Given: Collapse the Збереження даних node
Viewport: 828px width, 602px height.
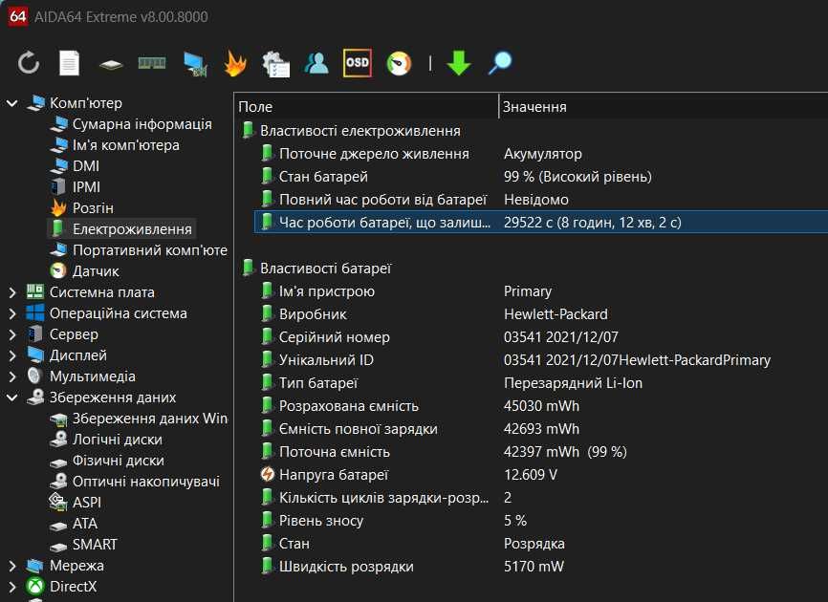Looking at the screenshot, I should tap(12, 398).
